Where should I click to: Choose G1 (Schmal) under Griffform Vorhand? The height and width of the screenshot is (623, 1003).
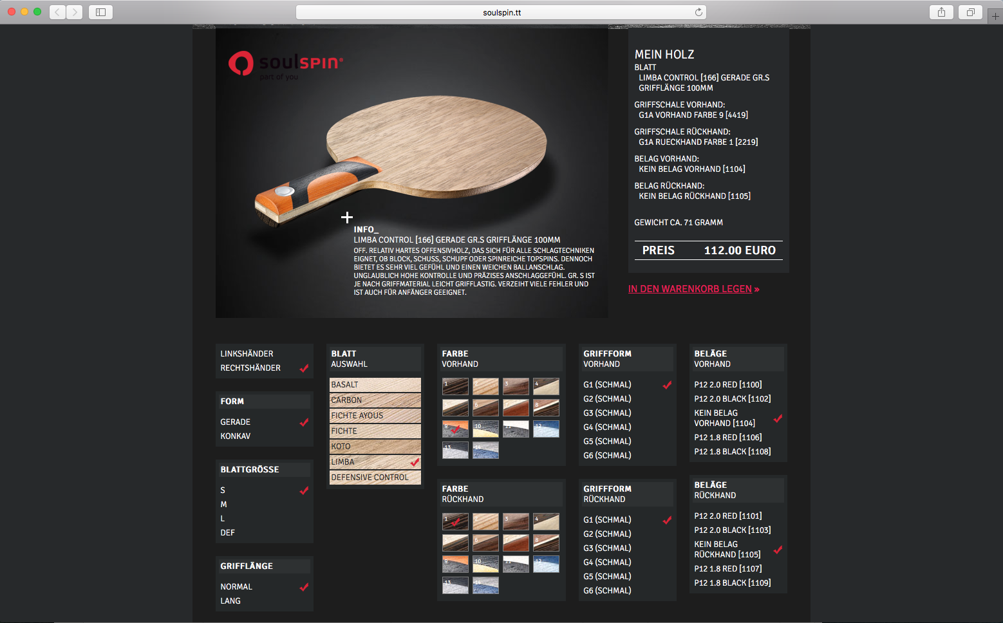click(x=607, y=385)
